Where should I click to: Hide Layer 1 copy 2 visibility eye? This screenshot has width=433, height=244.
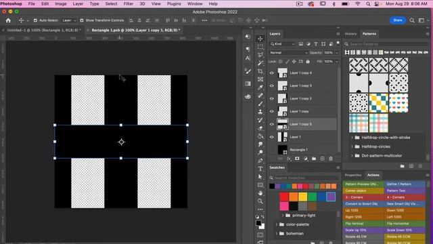point(272,98)
